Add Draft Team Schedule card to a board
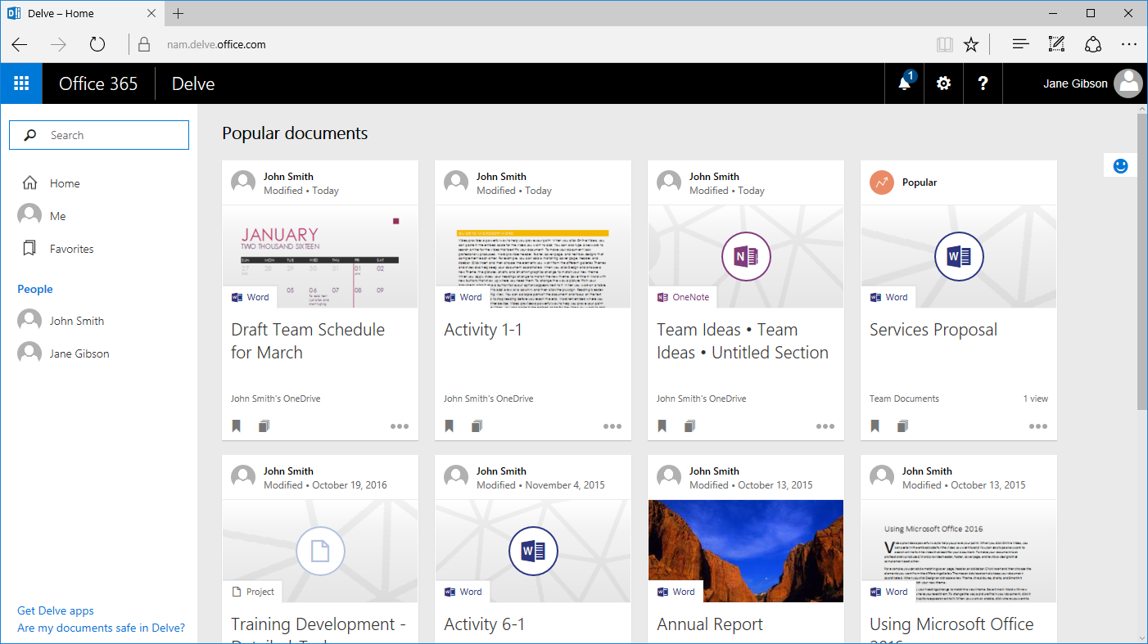Screen dimensions: 1148x644 pos(264,426)
